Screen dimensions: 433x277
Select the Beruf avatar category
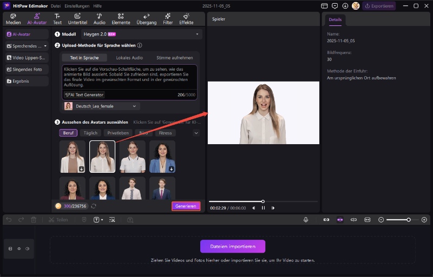click(x=68, y=133)
